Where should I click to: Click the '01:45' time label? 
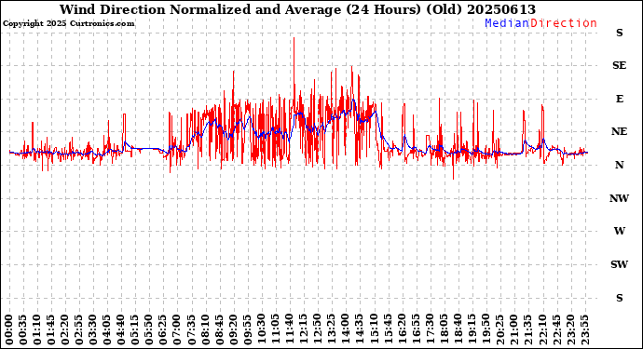[51, 329]
